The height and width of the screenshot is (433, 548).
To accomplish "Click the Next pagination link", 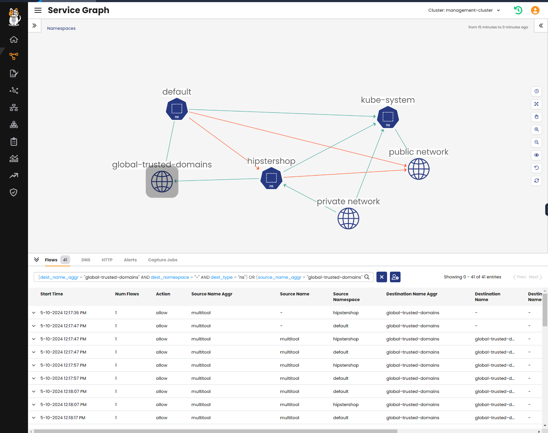I will [x=534, y=277].
